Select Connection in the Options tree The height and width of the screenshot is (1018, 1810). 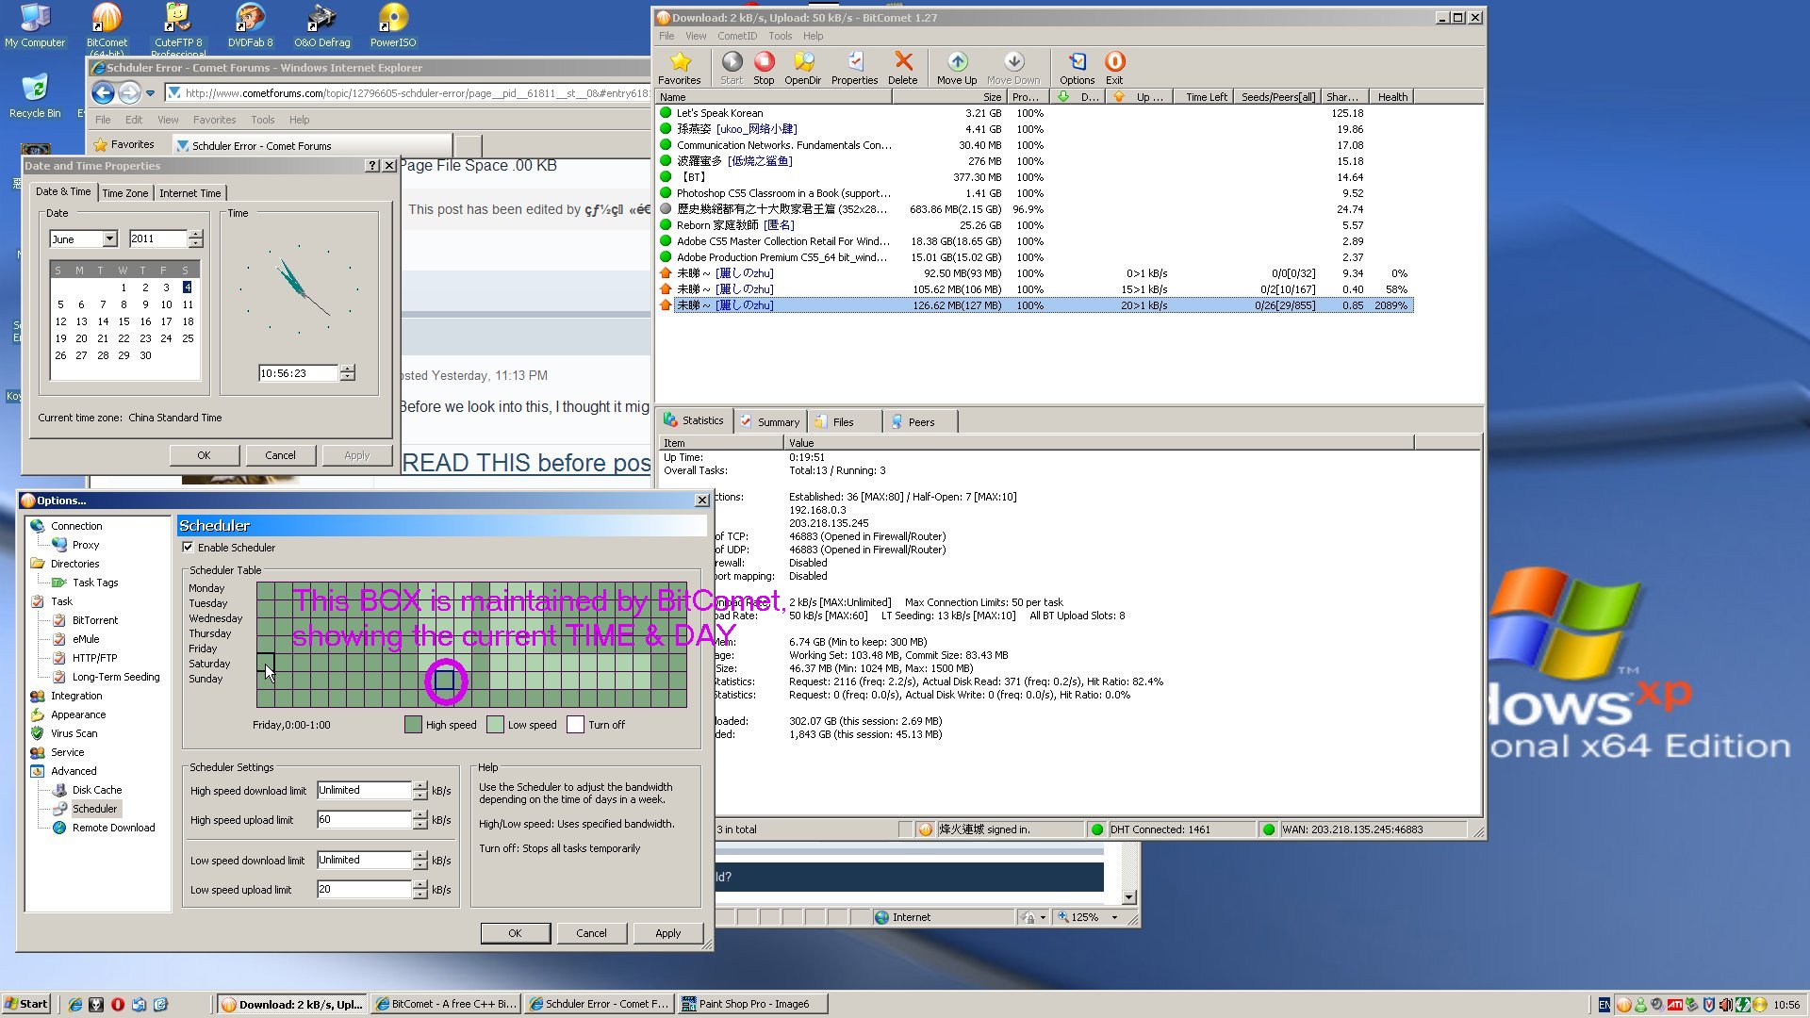click(76, 526)
